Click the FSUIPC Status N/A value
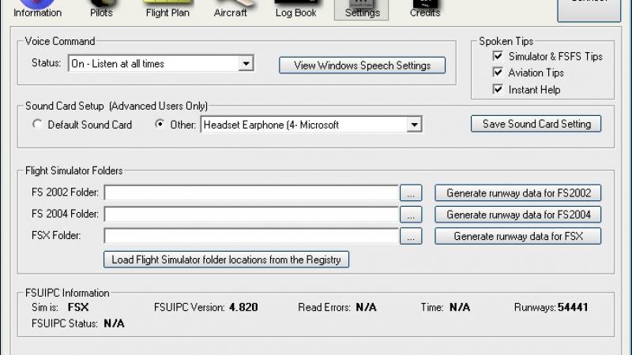The width and height of the screenshot is (632, 355). coord(114,323)
